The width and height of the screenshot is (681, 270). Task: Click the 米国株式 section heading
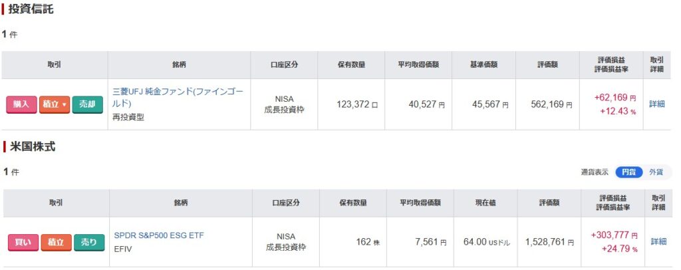pos(31,147)
